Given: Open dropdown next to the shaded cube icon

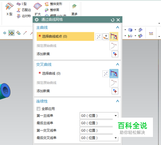Looking at the screenshot, I should point(135,30).
